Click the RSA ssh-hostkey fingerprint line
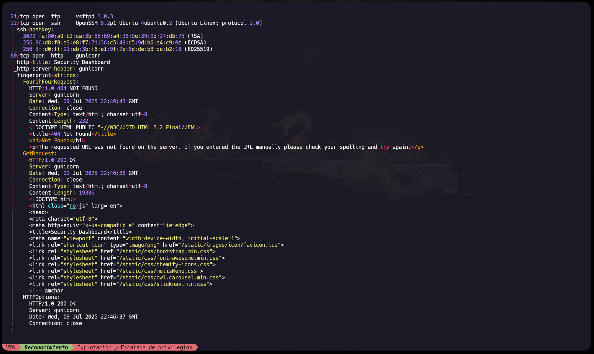Viewport: 594px width, 354px height. point(113,36)
